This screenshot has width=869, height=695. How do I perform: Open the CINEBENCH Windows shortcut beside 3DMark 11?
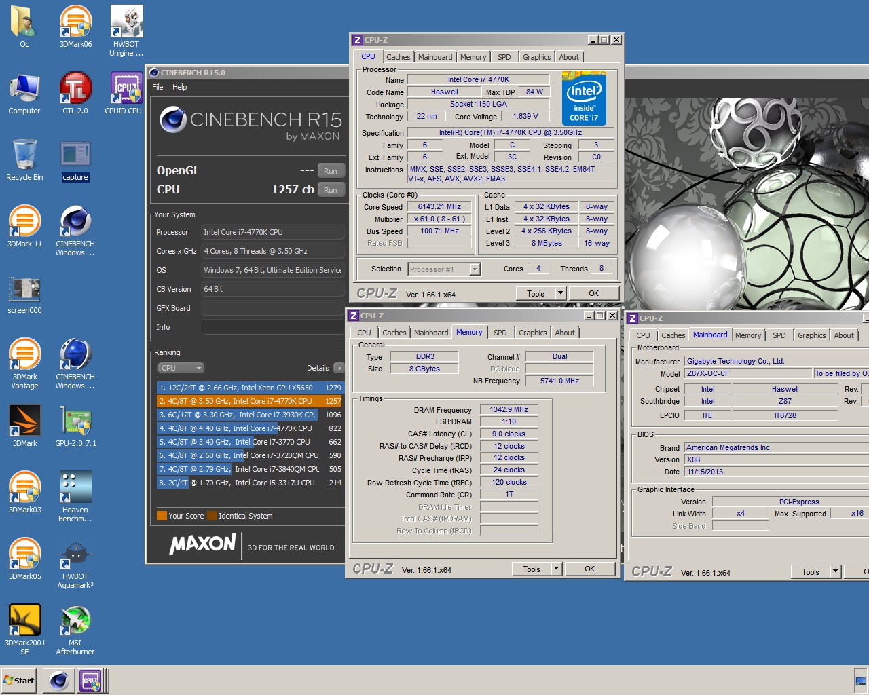tap(75, 231)
